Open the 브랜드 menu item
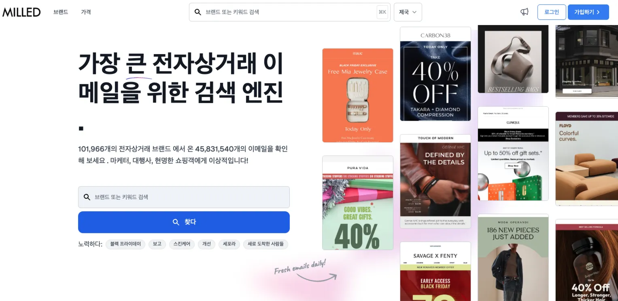The height and width of the screenshot is (301, 618). coord(61,12)
